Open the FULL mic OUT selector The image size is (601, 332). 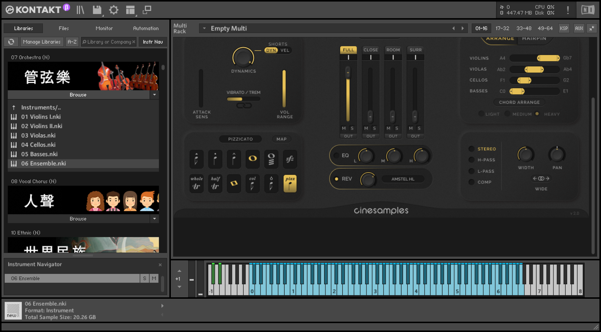(x=348, y=136)
